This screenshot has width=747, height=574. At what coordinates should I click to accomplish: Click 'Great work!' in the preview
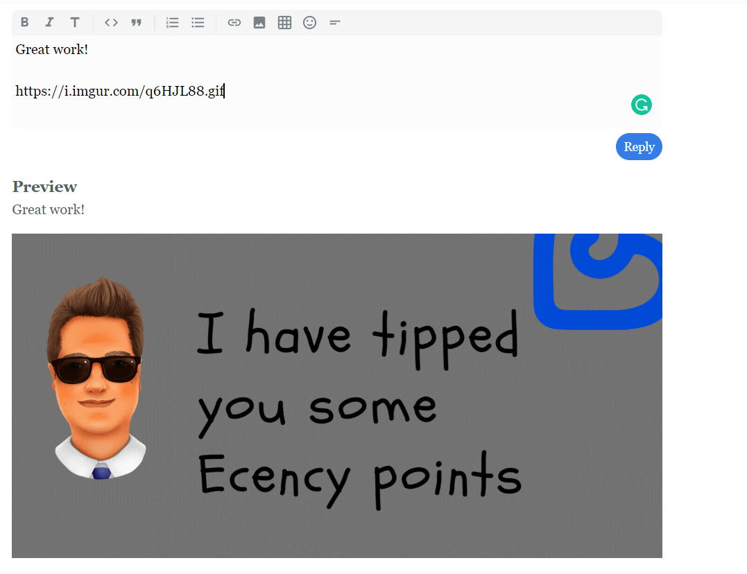(49, 209)
